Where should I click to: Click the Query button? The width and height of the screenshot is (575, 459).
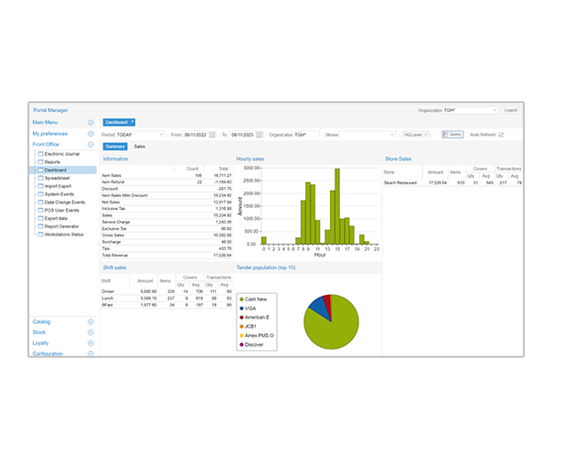click(x=453, y=134)
